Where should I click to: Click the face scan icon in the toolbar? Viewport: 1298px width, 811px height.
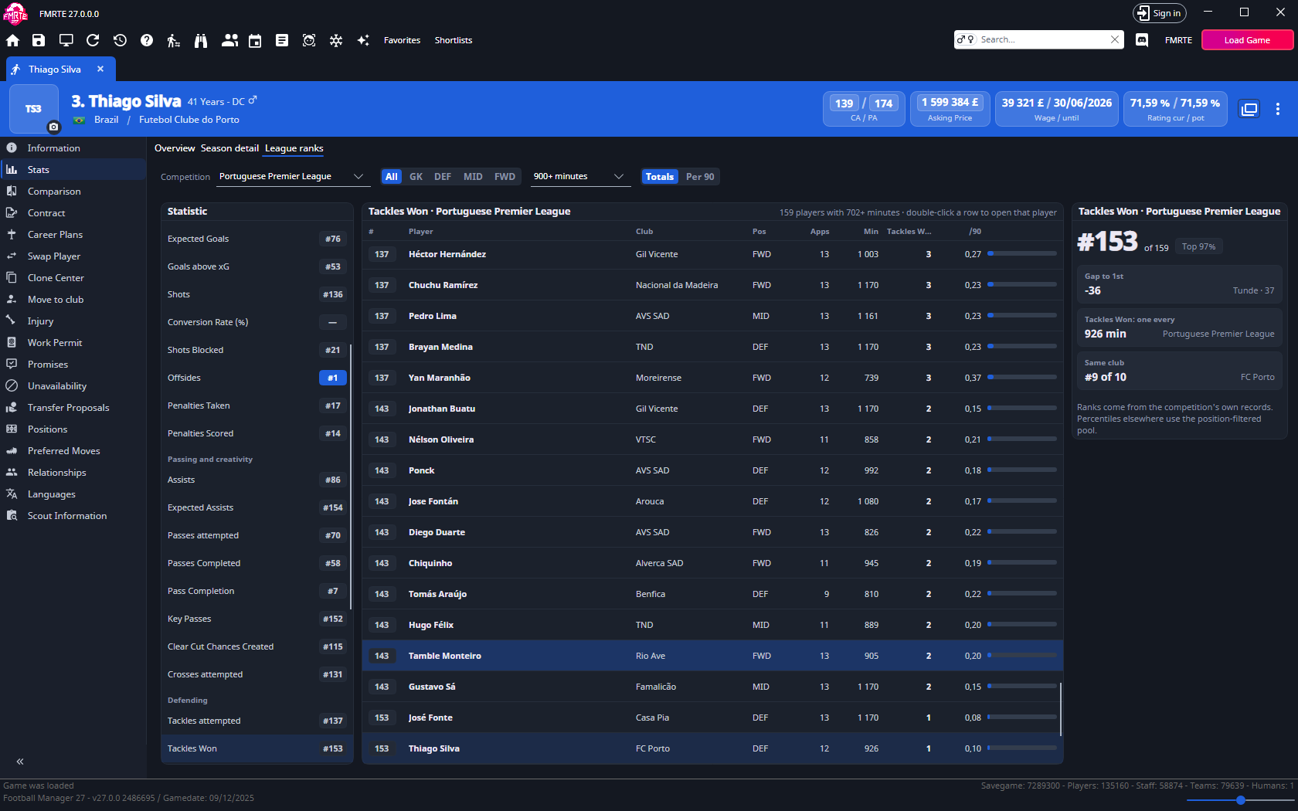[x=309, y=40]
